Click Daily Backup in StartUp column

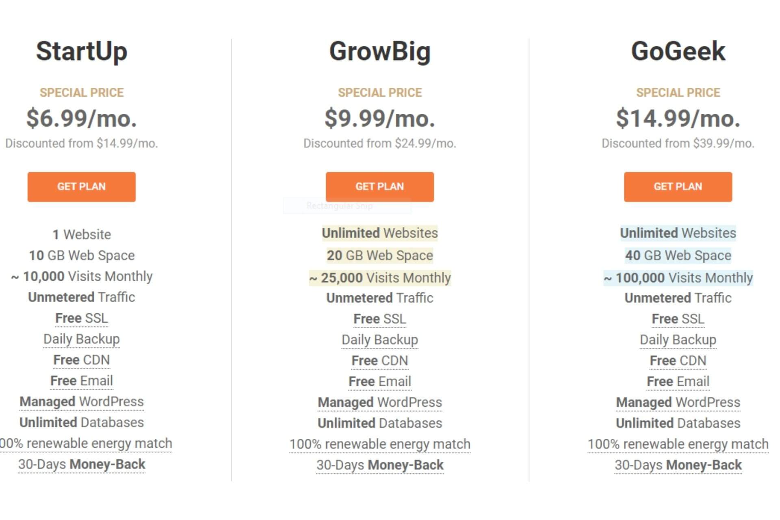[x=81, y=339]
